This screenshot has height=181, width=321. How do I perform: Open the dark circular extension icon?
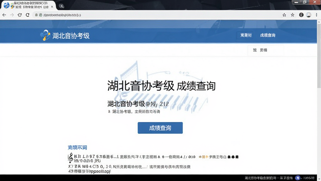pyautogui.click(x=301, y=15)
